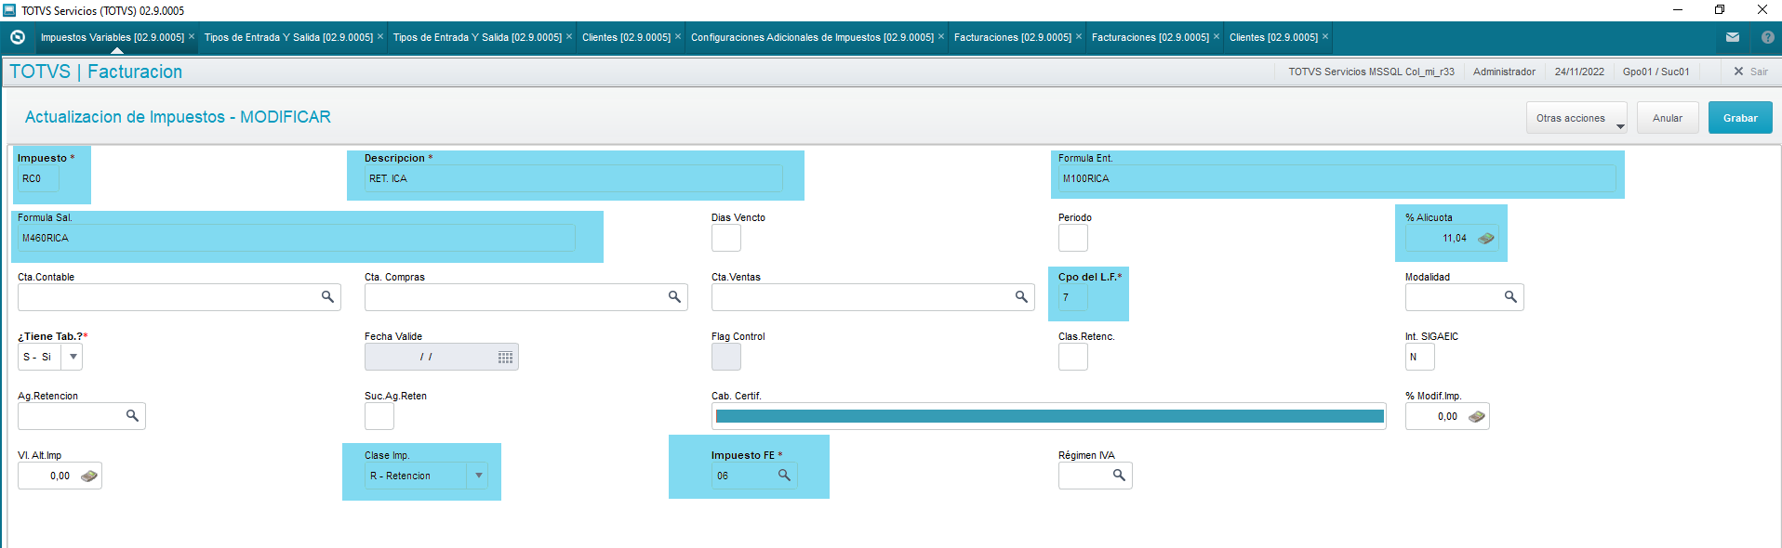This screenshot has width=1782, height=548.
Task: Click the Clas.Retenc. input box
Action: tap(1073, 357)
